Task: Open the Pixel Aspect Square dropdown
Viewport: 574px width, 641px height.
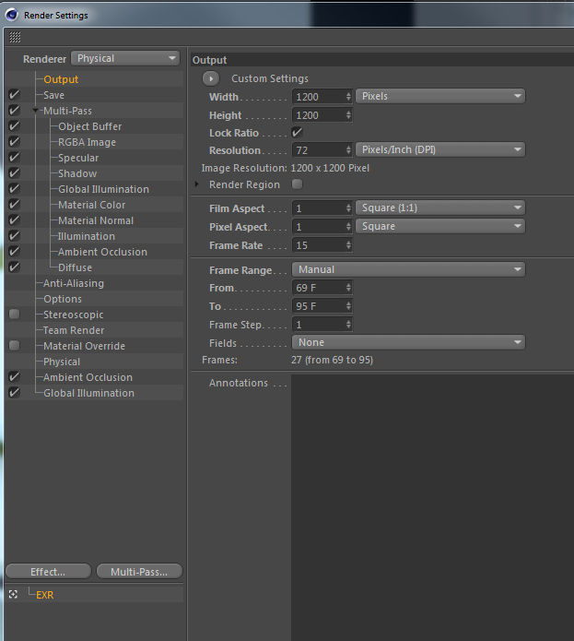Action: (440, 226)
